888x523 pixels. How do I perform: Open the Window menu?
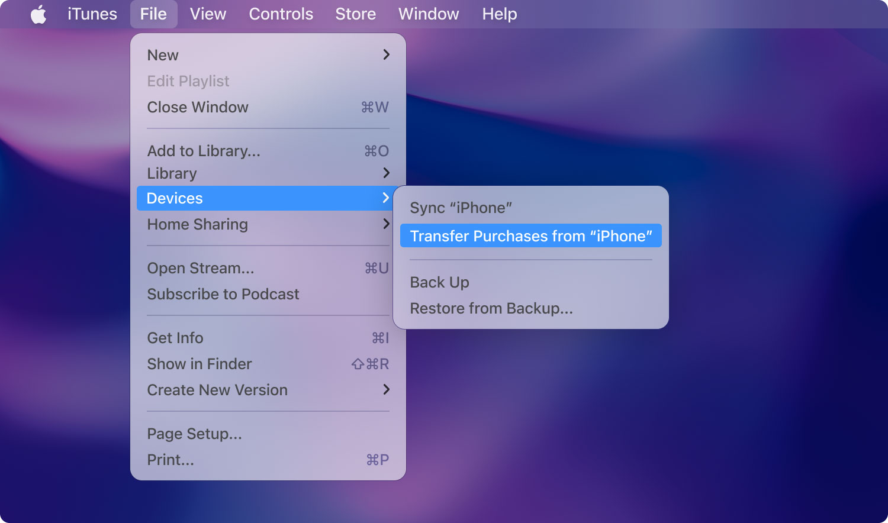[429, 14]
